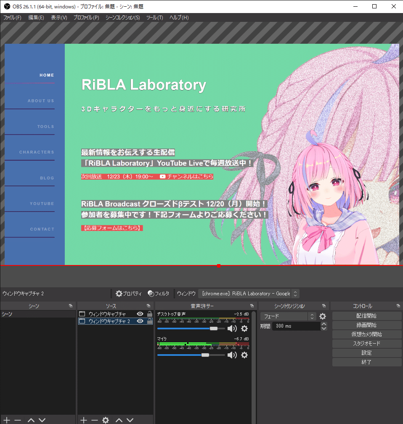
Task: Select the ウィンドウキャプチャ source in the list
Action: (107, 313)
